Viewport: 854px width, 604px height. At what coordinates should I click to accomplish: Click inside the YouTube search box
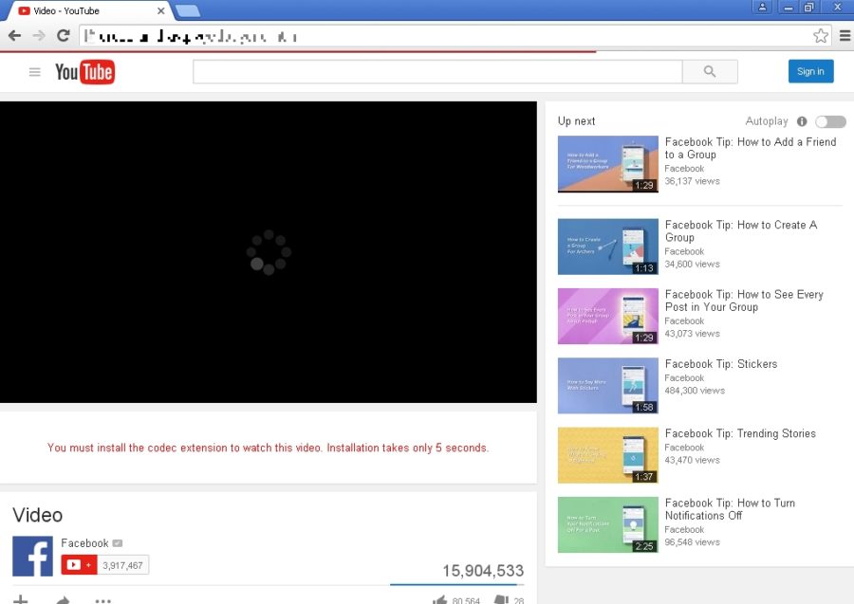[x=437, y=71]
